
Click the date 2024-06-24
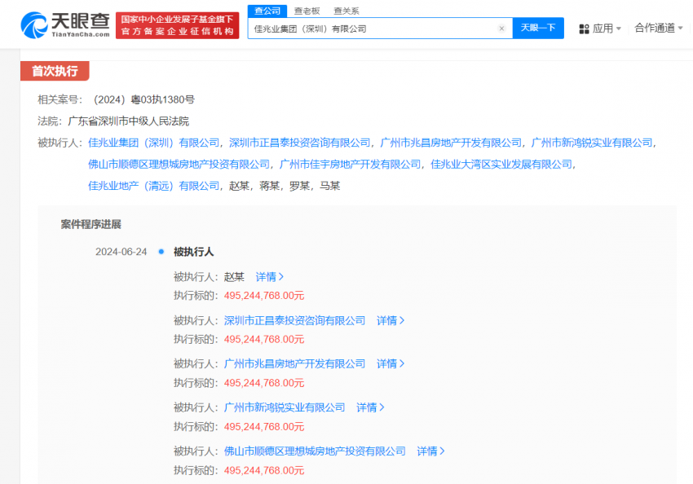click(x=121, y=252)
